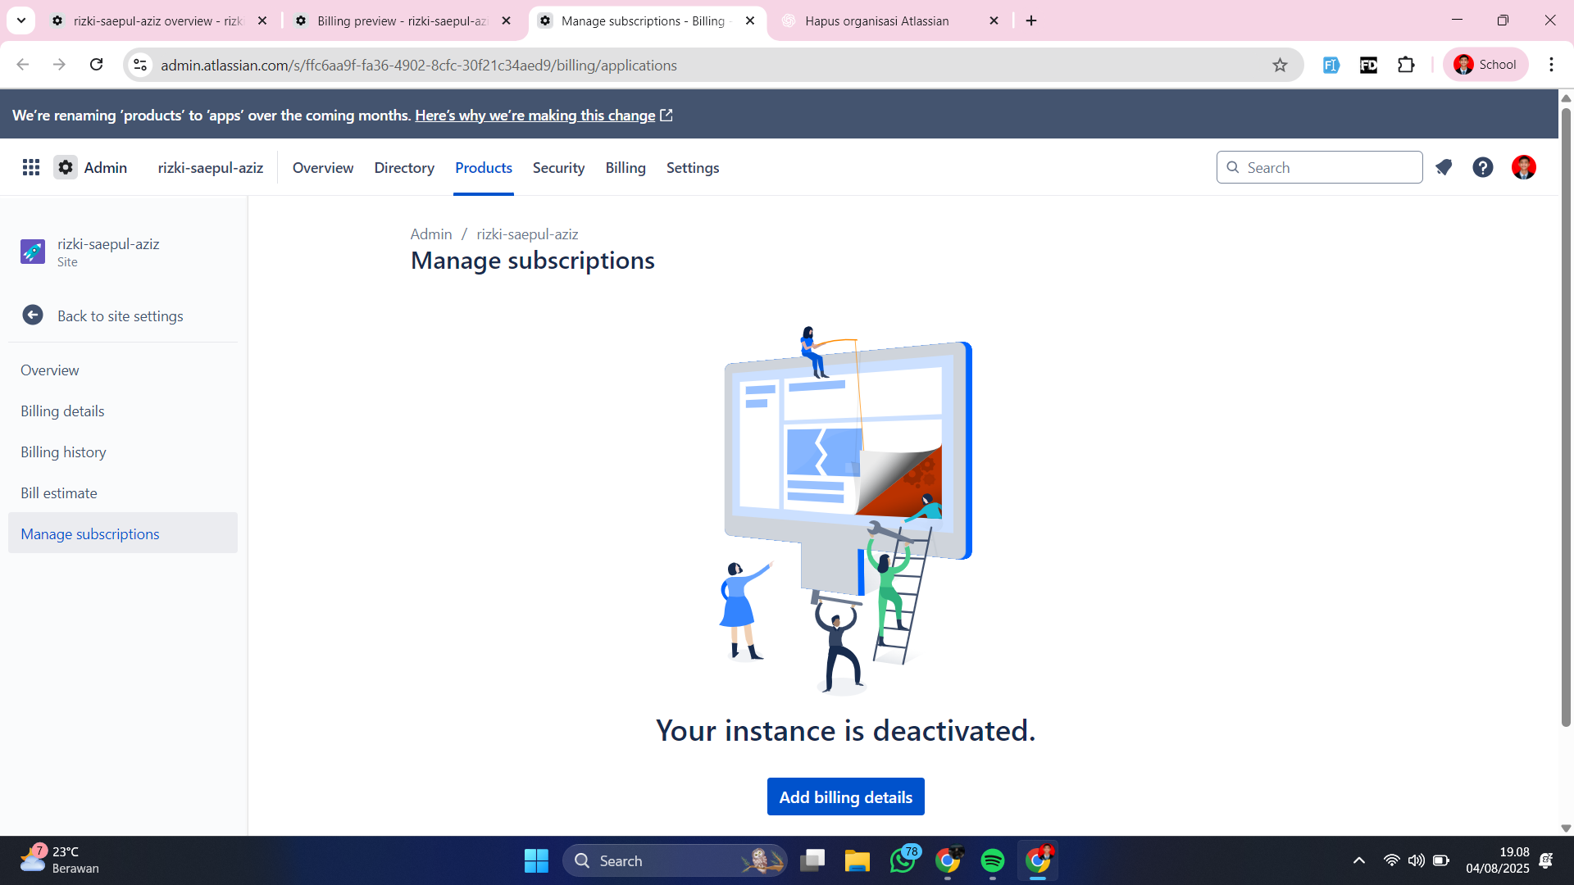Screen dimensions: 1574x885
Task: View site information icon in address bar
Action: [x=140, y=65]
